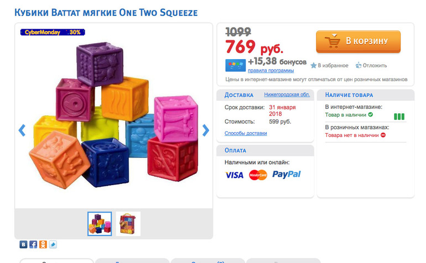This screenshot has width=426, height=263.
Task: Open the Способы доставки link
Action: (x=246, y=133)
